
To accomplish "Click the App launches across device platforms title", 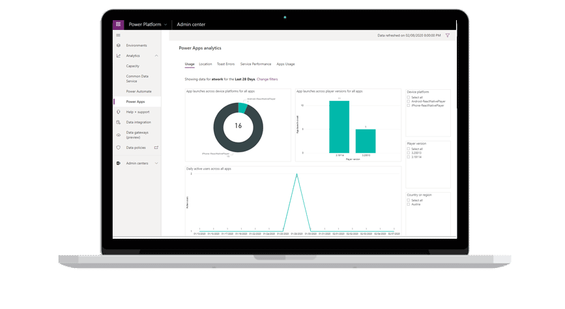I will (220, 91).
